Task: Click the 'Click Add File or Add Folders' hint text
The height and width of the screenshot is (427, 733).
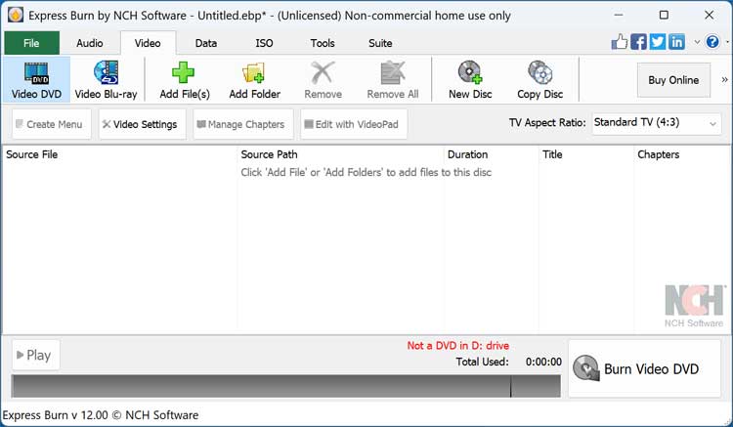Action: point(366,172)
